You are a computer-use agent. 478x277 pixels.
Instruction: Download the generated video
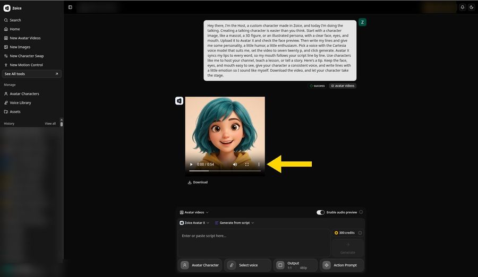(x=198, y=182)
